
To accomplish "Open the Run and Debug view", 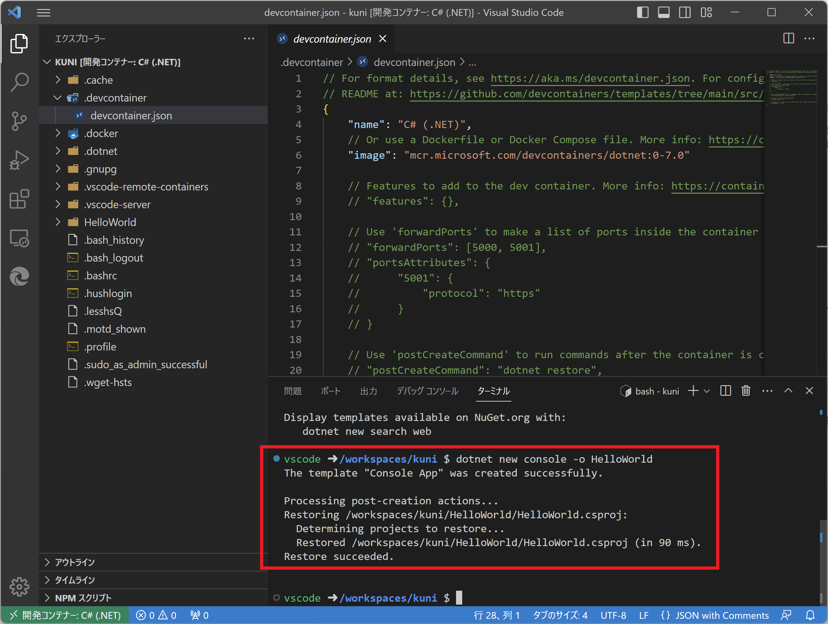I will pyautogui.click(x=19, y=160).
